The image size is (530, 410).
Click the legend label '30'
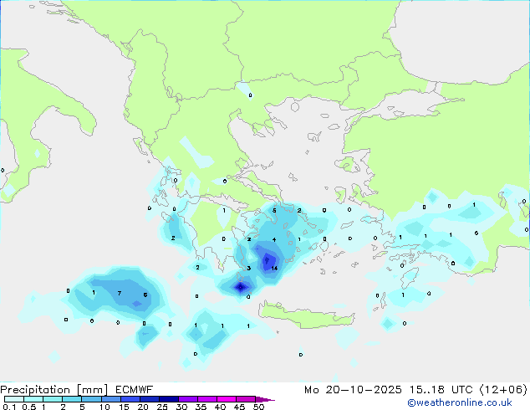[181, 407]
